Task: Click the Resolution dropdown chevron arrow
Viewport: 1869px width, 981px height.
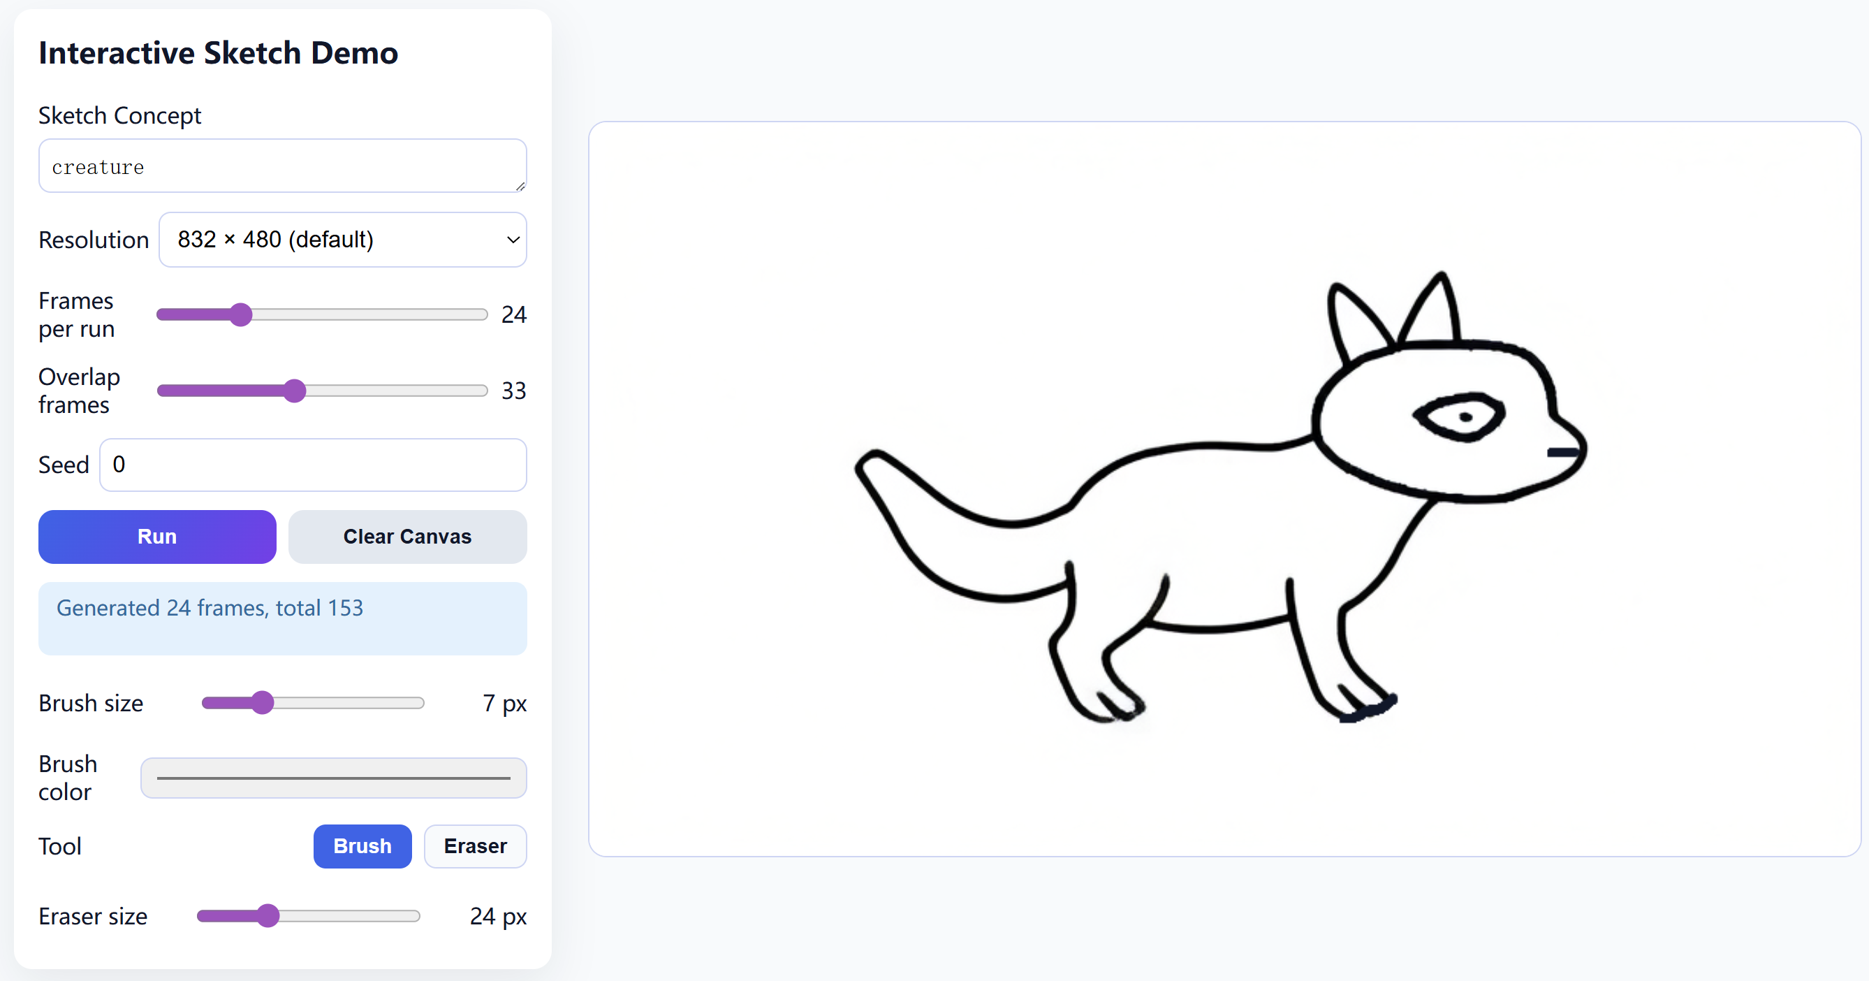Action: (512, 240)
